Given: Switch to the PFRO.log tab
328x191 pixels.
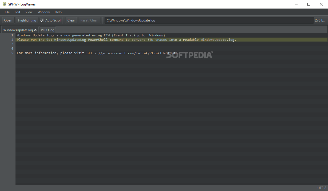Looking at the screenshot, I should pyautogui.click(x=48, y=30).
